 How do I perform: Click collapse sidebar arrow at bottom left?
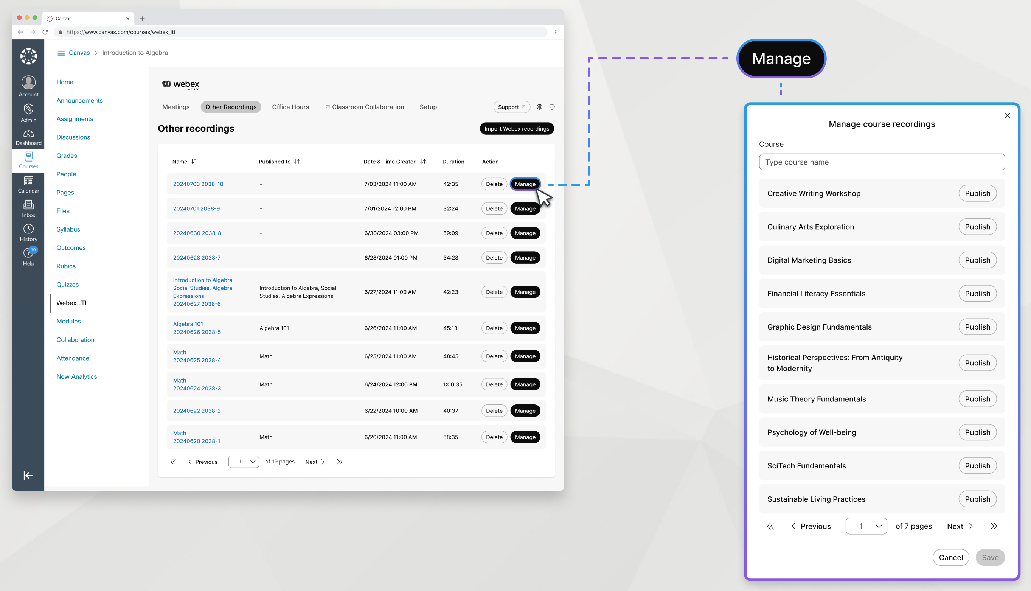[x=28, y=475]
